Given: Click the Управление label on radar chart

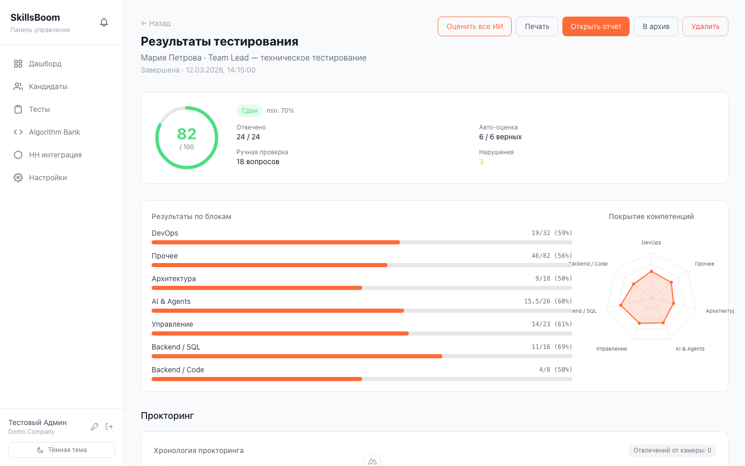Looking at the screenshot, I should pos(612,349).
